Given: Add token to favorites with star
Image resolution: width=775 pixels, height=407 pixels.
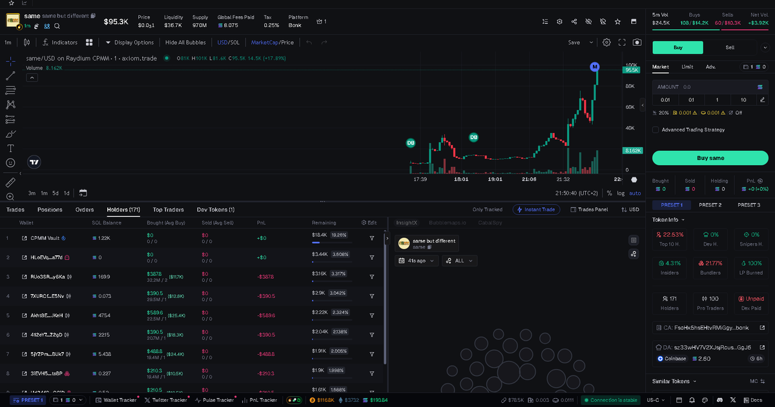Looking at the screenshot, I should coord(618,21).
